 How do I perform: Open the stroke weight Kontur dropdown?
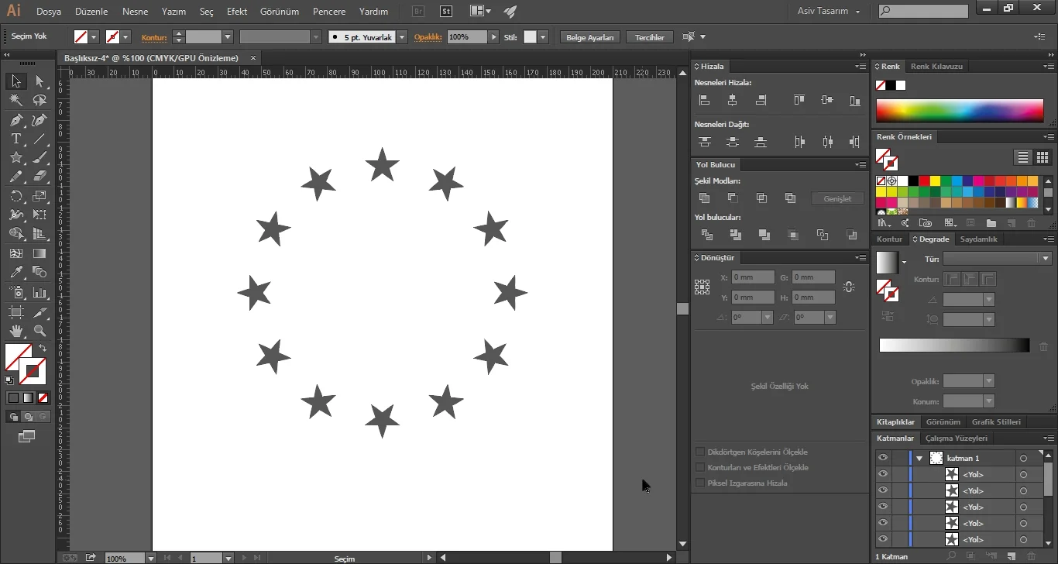(228, 37)
